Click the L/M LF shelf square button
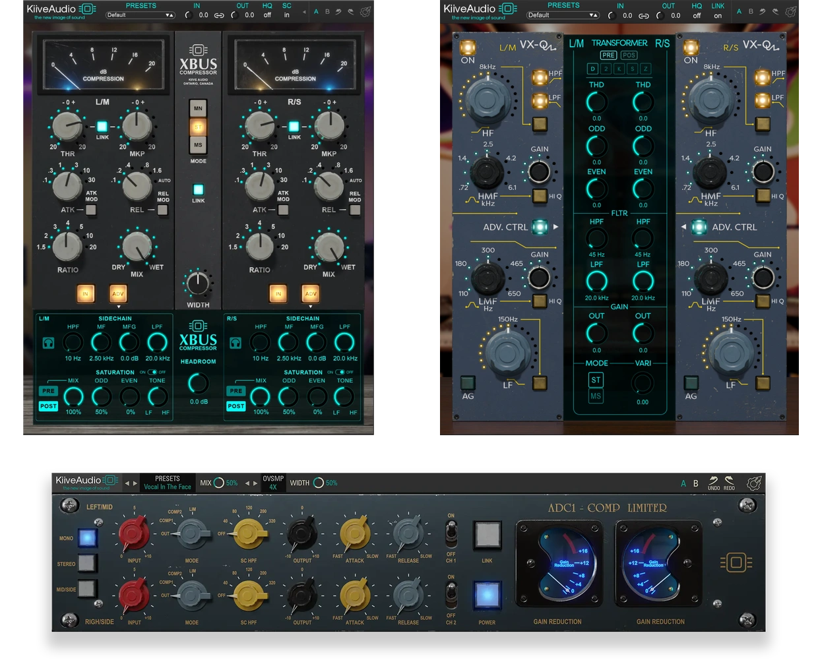This screenshot has width=818, height=666. (540, 383)
